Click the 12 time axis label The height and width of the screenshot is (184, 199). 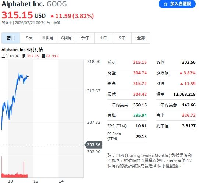(36, 181)
